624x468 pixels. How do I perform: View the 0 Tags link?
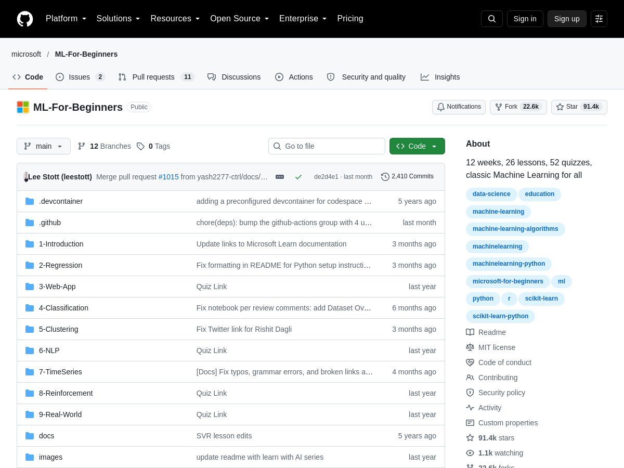pyautogui.click(x=153, y=146)
